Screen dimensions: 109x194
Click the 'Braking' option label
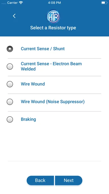point(28,119)
